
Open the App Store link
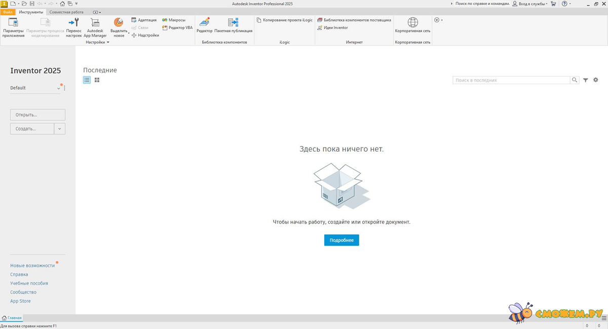(20, 301)
